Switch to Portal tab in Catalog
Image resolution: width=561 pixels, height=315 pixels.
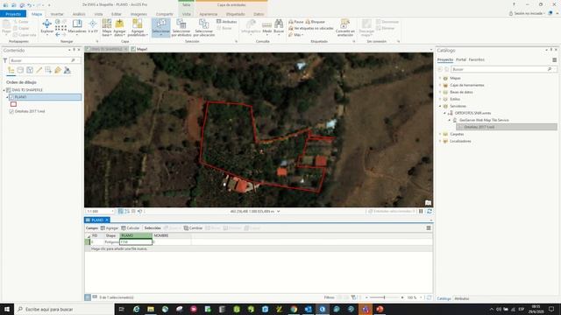(x=461, y=59)
